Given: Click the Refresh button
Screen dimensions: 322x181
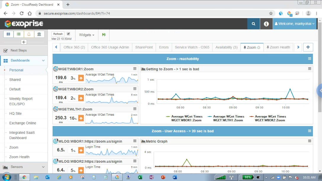Looking at the screenshot, I should (58, 34).
